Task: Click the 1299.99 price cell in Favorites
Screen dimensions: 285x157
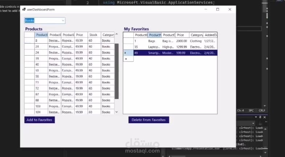Action: coord(182,47)
